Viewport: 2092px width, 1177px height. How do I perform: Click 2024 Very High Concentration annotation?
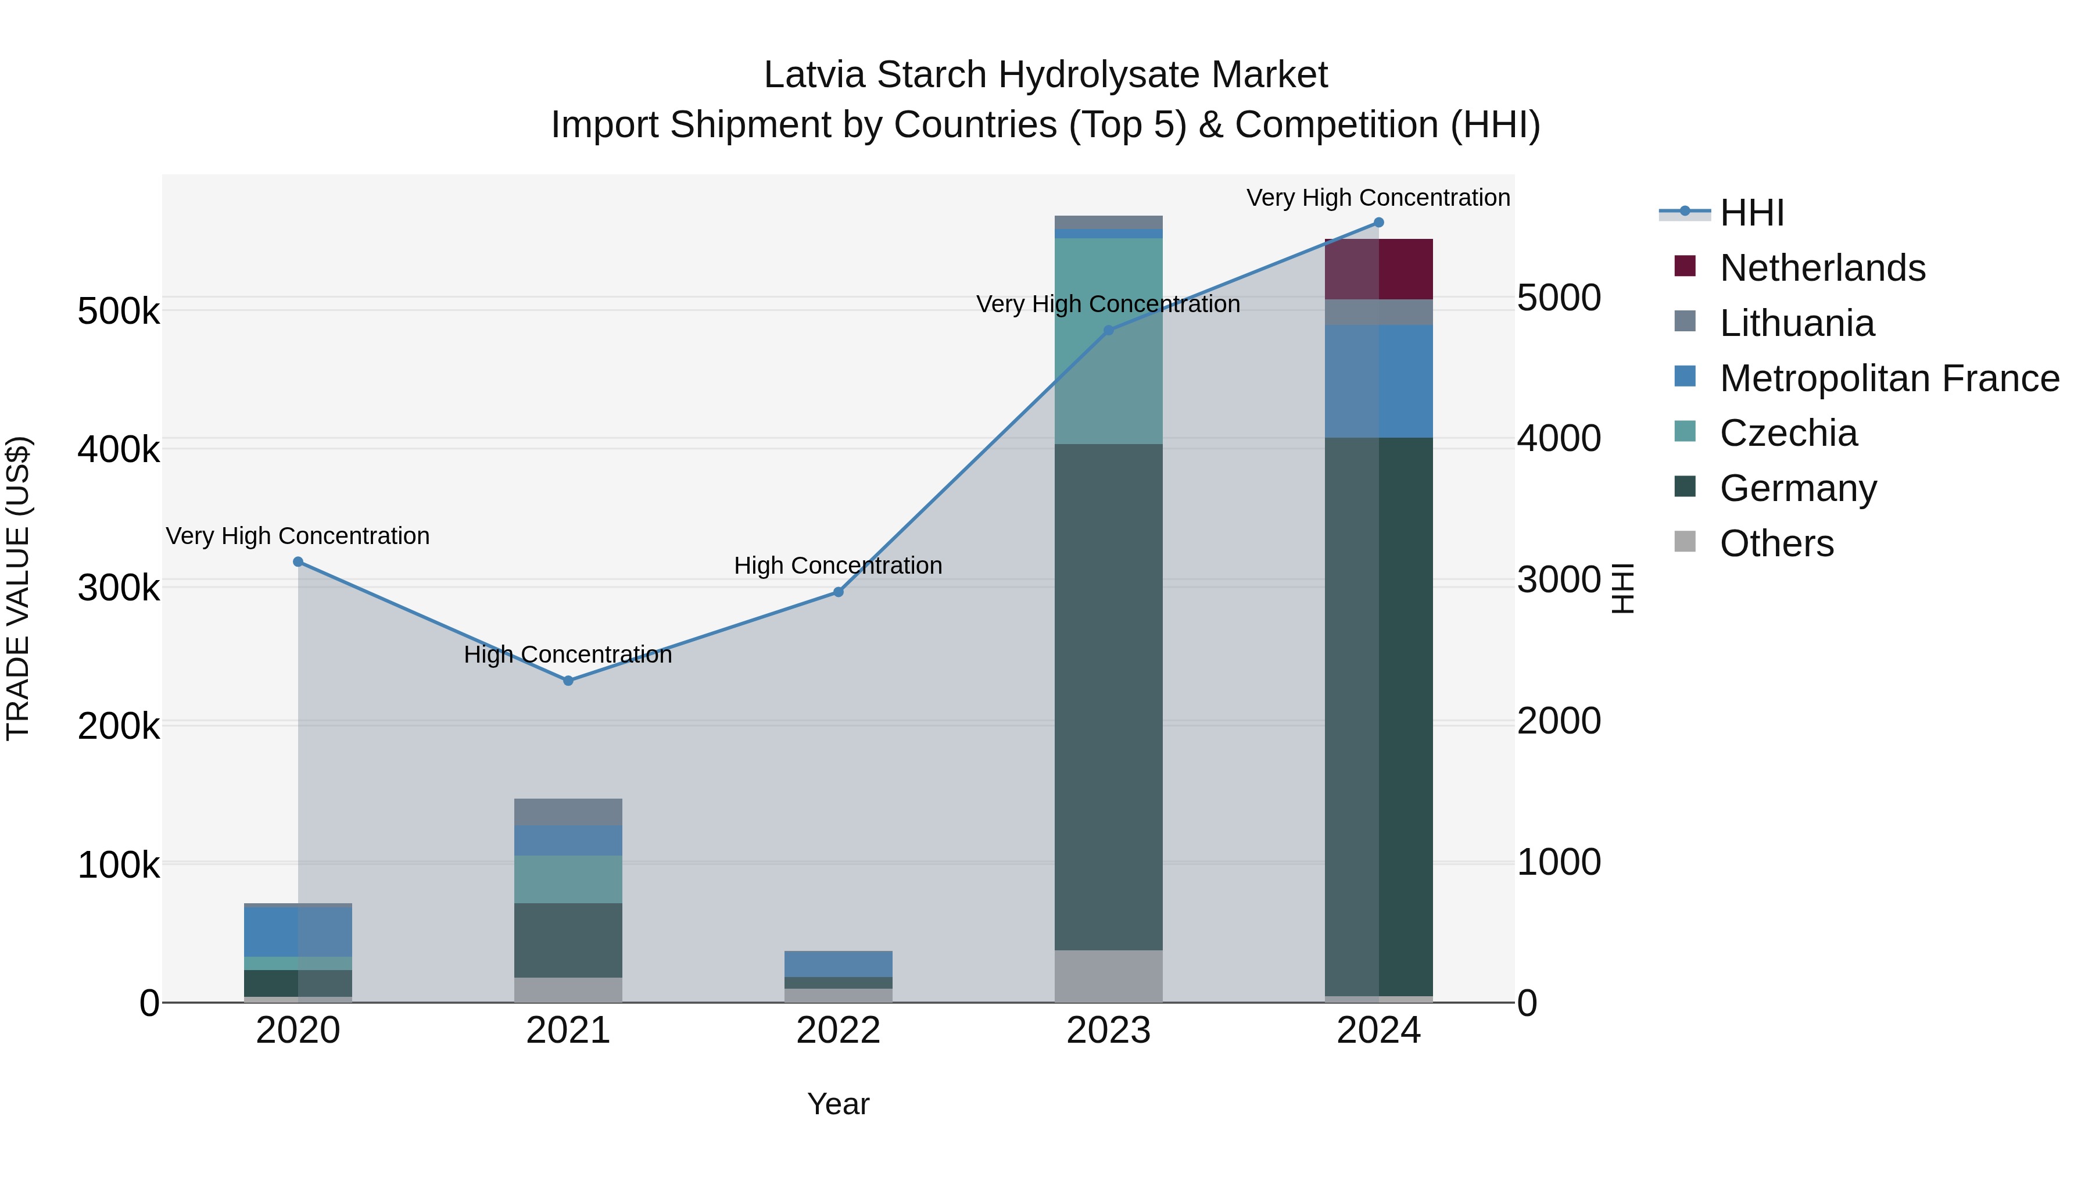[x=1379, y=198]
